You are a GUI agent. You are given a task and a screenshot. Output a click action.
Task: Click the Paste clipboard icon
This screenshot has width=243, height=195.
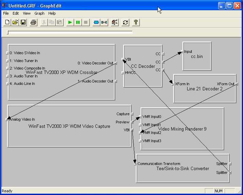click(60, 22)
